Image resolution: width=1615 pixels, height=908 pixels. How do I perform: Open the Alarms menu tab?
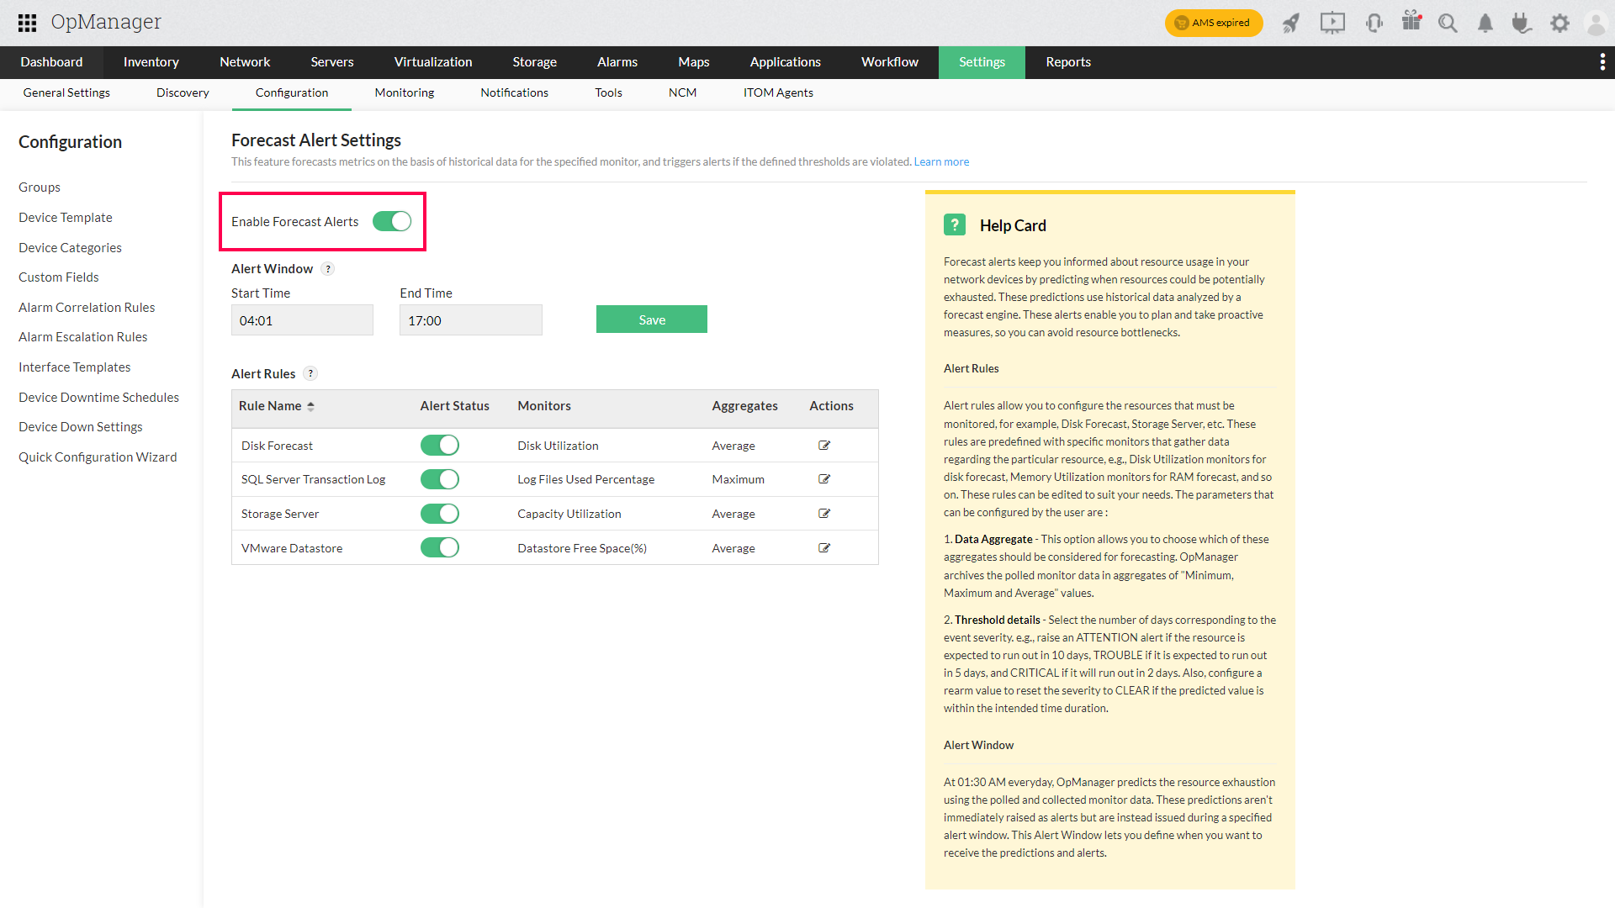click(617, 62)
